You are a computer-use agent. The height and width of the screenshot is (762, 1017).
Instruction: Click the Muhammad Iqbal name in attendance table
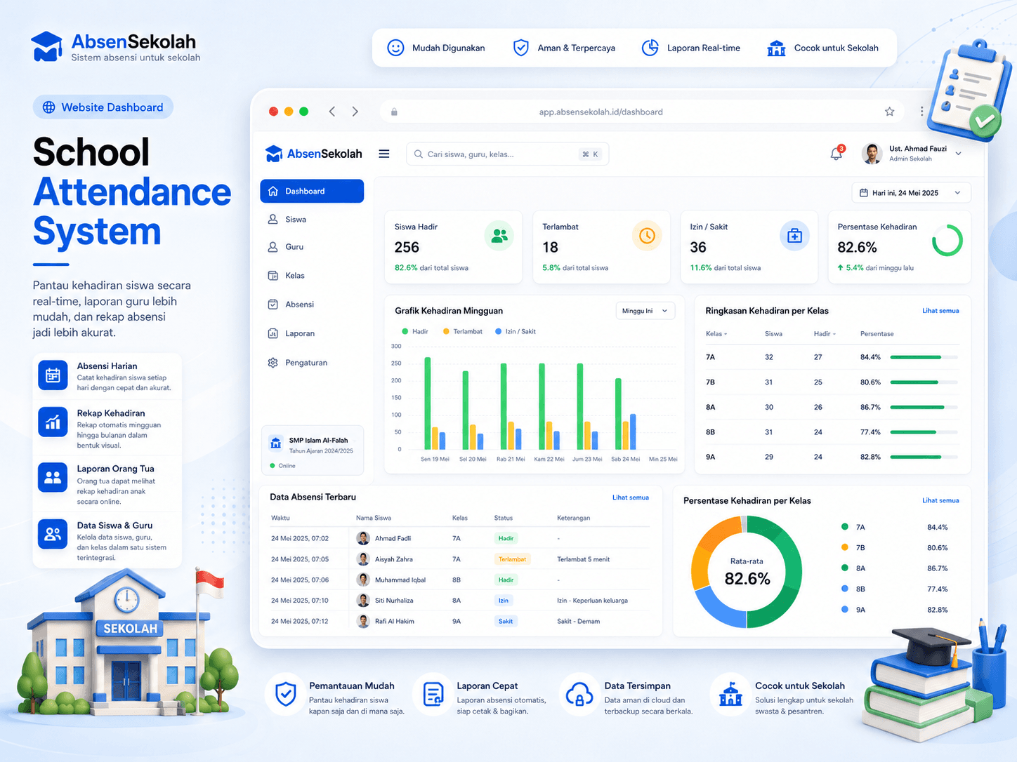400,580
